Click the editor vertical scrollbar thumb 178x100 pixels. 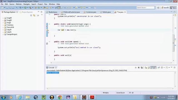click(173, 43)
